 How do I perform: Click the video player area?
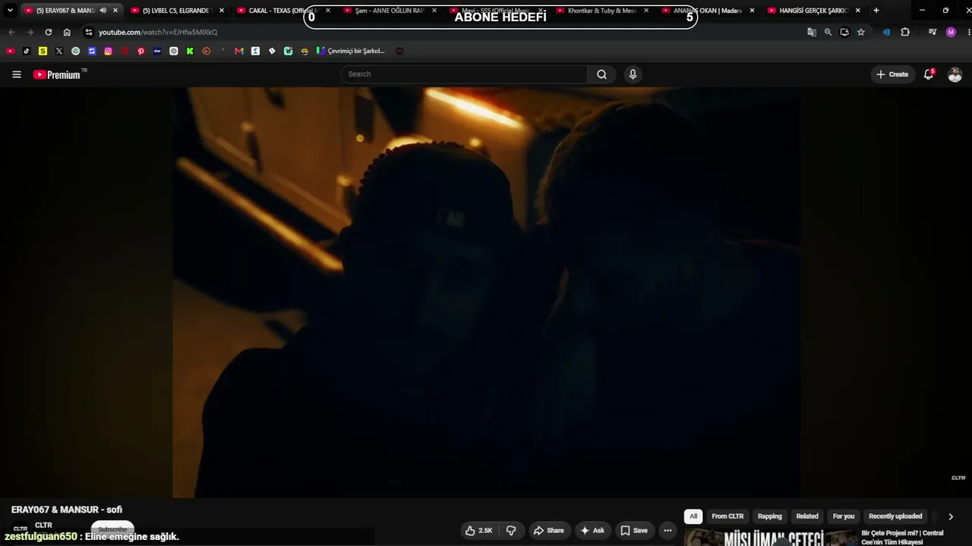pos(486,292)
